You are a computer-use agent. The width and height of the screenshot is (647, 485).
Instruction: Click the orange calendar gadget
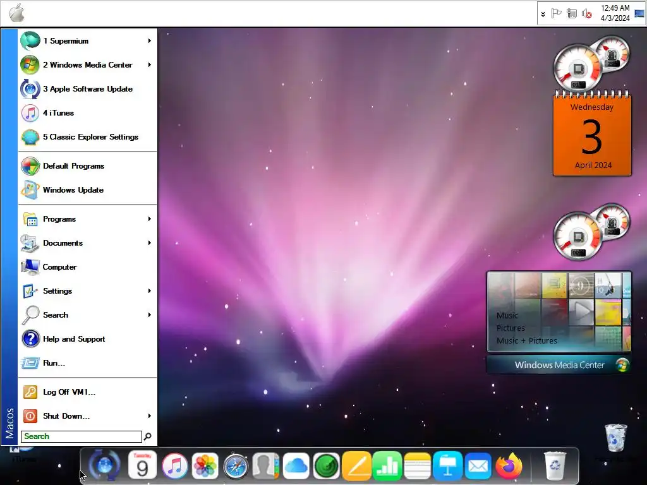click(x=592, y=134)
